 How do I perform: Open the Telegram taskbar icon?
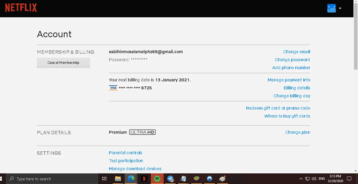coord(170,179)
